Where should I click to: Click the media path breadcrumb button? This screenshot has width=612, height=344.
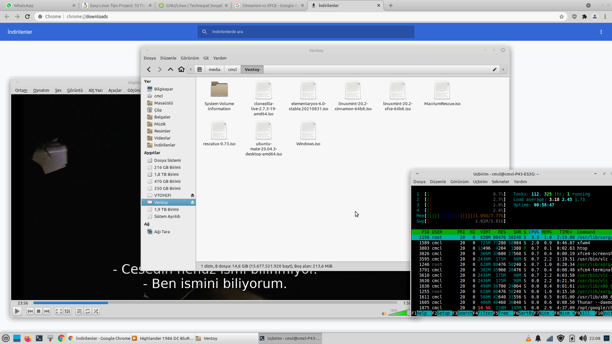click(x=214, y=69)
